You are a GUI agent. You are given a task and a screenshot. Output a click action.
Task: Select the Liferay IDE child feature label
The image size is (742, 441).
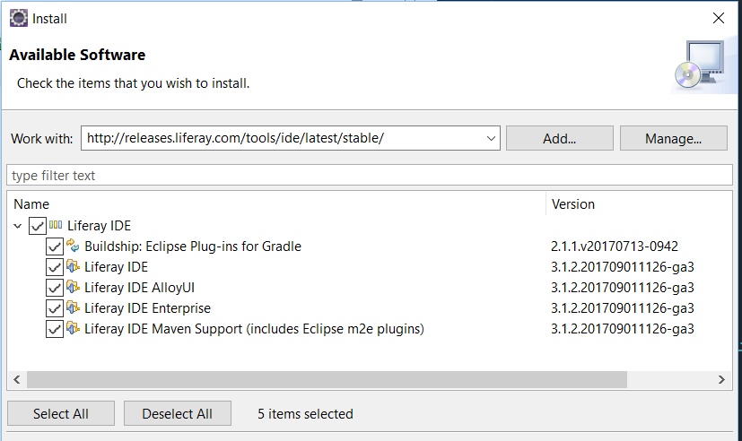116,267
